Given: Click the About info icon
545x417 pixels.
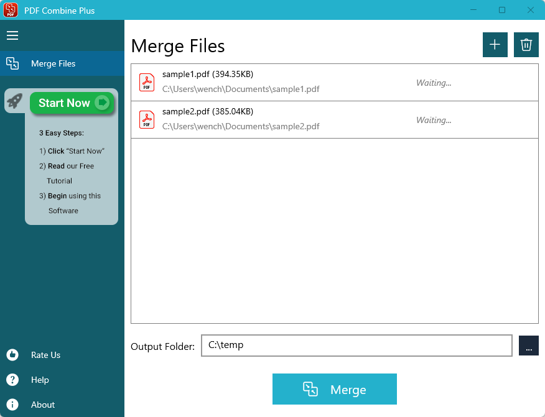Looking at the screenshot, I should pos(12,405).
